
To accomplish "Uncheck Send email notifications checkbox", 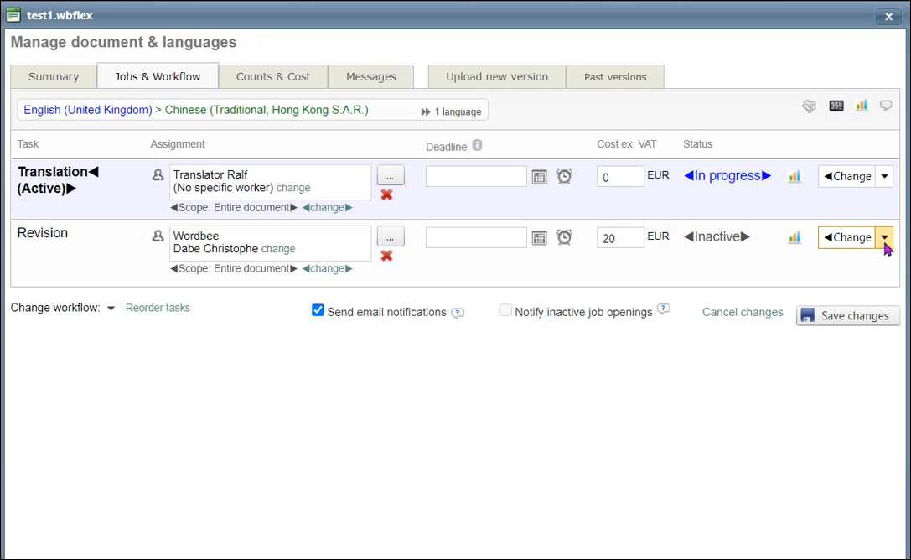I will pyautogui.click(x=318, y=310).
